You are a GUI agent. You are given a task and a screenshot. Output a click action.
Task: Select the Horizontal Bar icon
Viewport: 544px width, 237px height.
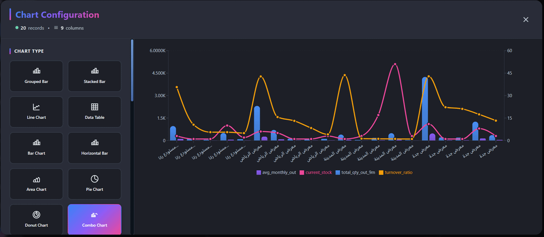point(95,142)
